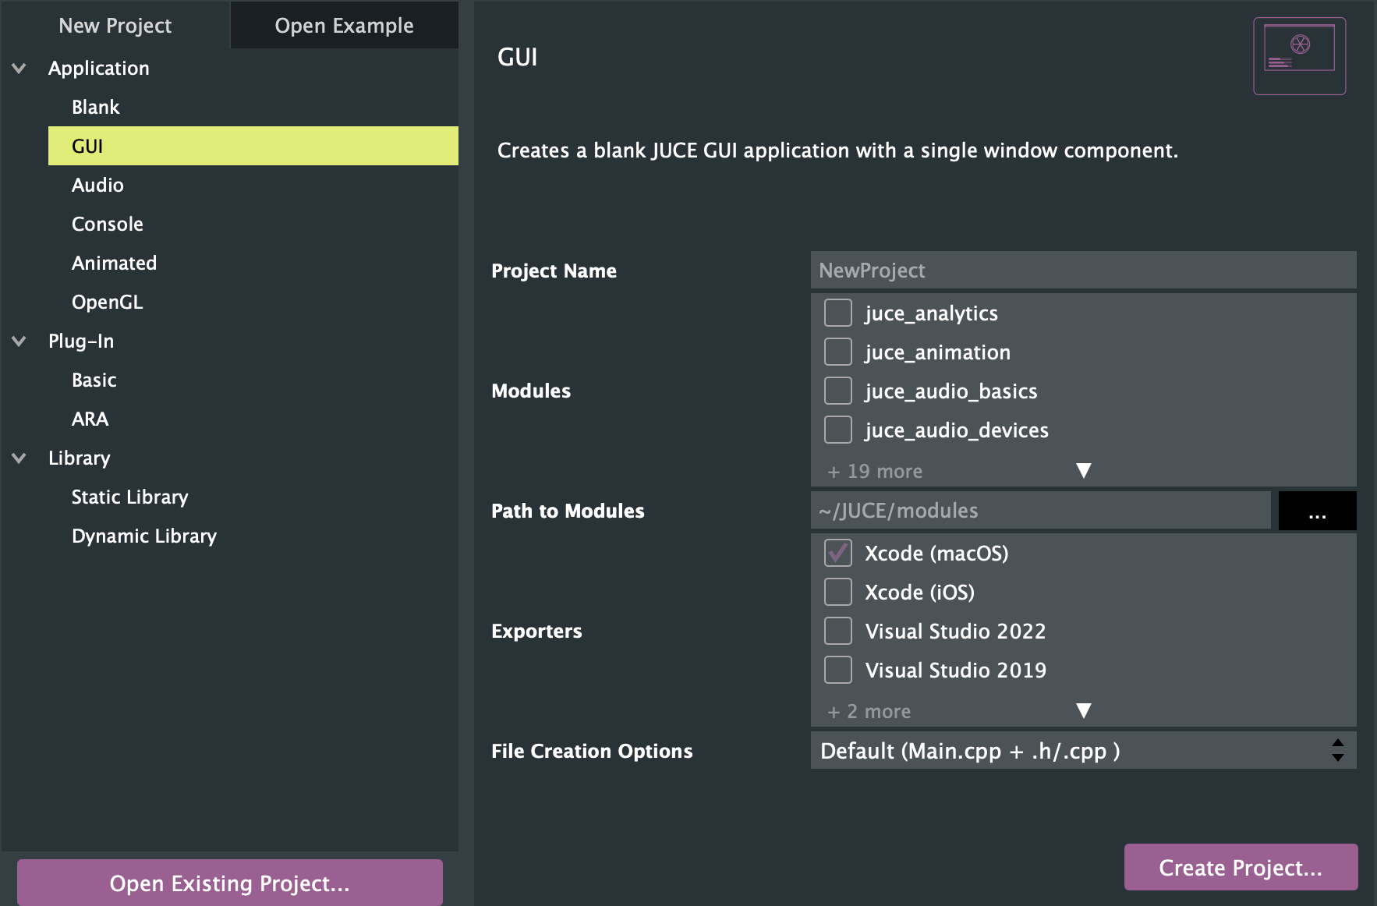The width and height of the screenshot is (1377, 906).
Task: Enable the juce_audio_devices module checkbox
Action: [838, 430]
